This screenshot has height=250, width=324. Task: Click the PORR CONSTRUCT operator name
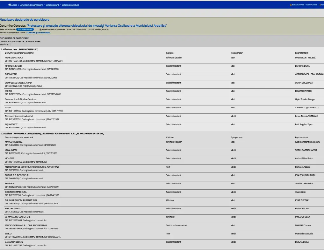tap(14, 58)
